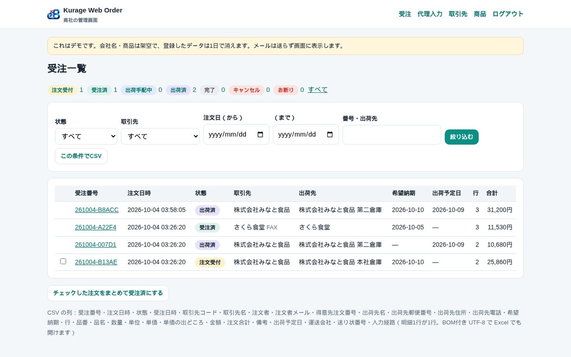Click the 希望納期 column header
The height and width of the screenshot is (357, 571).
(x=404, y=193)
